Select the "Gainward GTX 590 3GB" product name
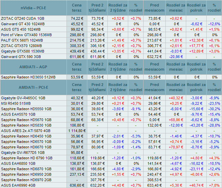This screenshot has width=222, height=188. tap(21, 57)
